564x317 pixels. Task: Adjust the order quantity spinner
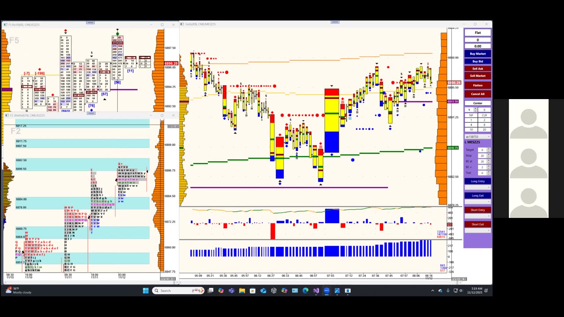(475, 110)
